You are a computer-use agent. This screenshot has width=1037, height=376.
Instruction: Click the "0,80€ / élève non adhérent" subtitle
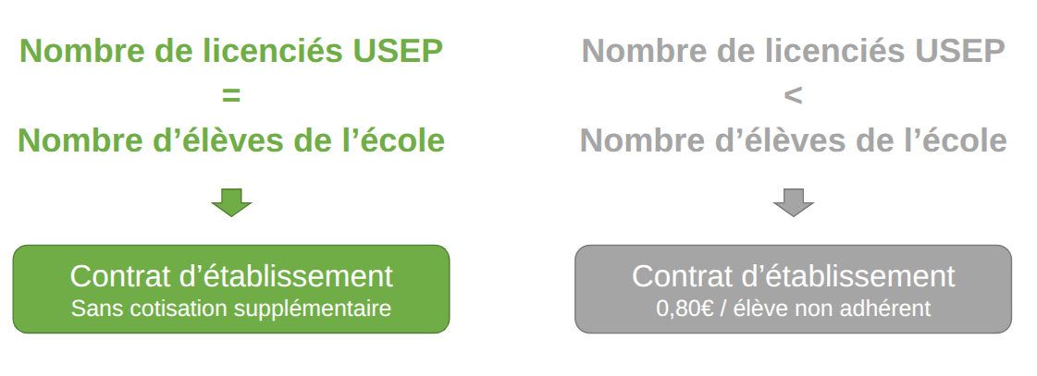[x=793, y=309]
